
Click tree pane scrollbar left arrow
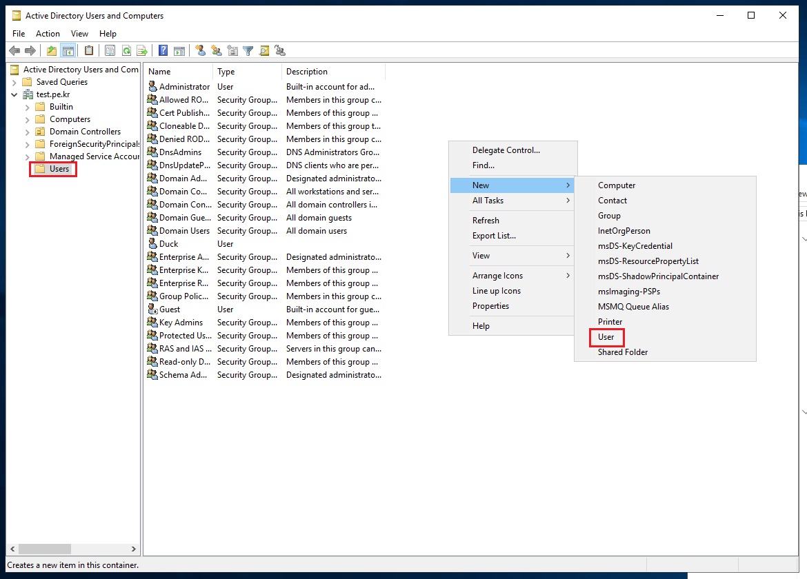coord(13,549)
